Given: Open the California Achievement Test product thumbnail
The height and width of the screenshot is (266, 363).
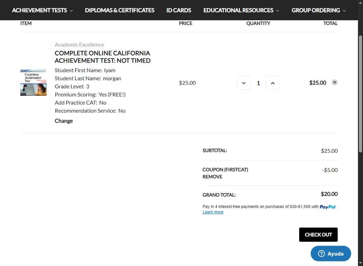Looking at the screenshot, I should coord(33,83).
